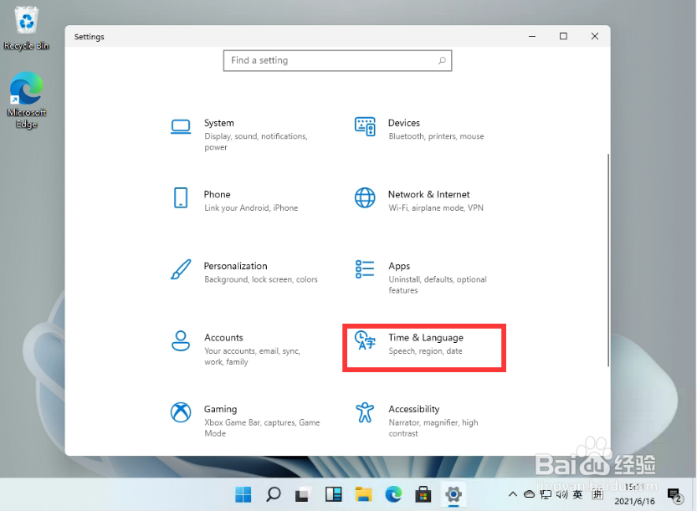Launch File Explorer from the taskbar
Viewport: 697px width, 511px height.
tap(363, 494)
